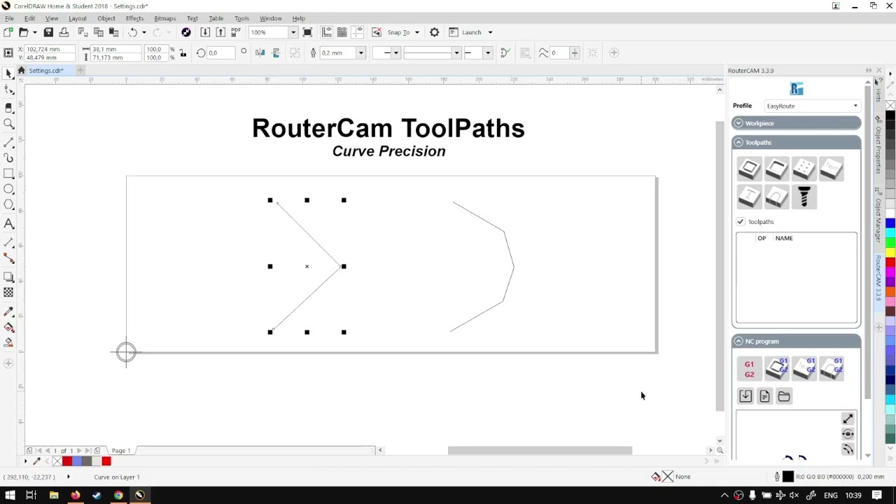
Task: Collapse the Toolpaths section
Action: tap(738, 143)
